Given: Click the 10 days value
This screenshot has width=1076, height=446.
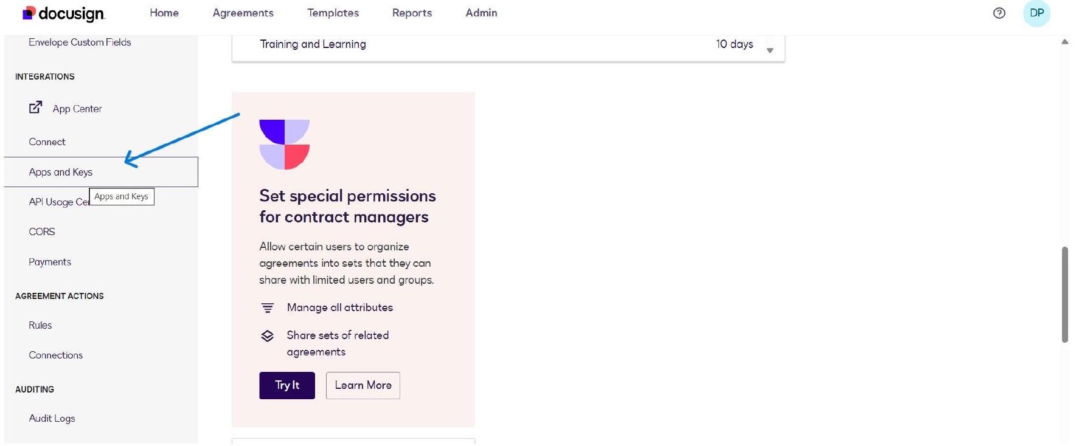Looking at the screenshot, I should coord(734,44).
